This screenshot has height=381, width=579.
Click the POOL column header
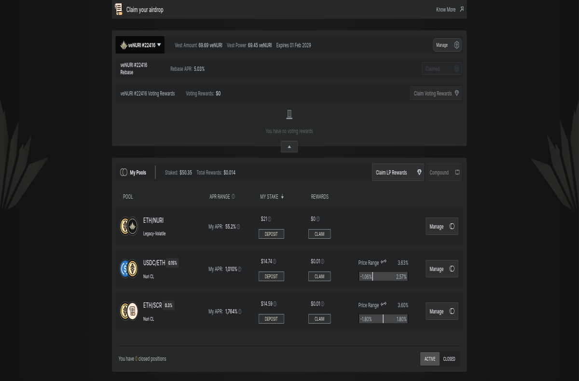coord(128,196)
